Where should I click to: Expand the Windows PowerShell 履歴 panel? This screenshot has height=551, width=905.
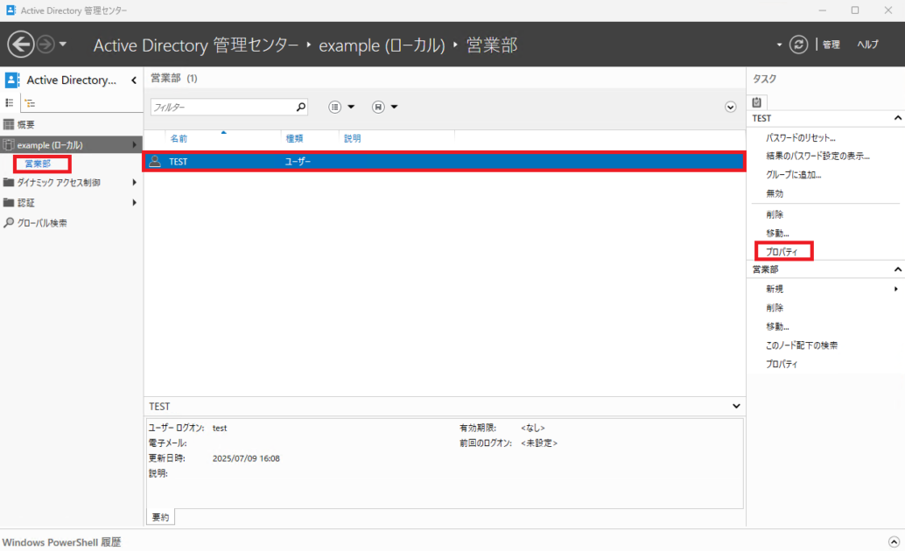click(894, 541)
